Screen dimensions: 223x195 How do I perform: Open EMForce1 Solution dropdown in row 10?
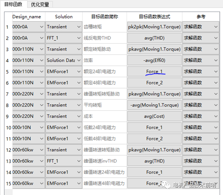64,127
